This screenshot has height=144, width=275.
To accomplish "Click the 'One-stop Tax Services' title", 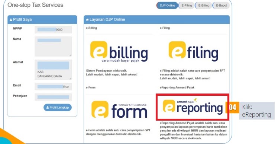I will [35, 5].
